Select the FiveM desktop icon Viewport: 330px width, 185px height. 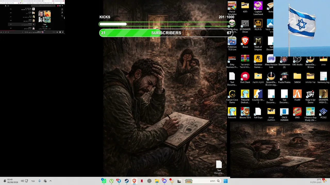[297, 95]
